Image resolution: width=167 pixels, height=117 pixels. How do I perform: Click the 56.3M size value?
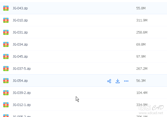(x=141, y=81)
